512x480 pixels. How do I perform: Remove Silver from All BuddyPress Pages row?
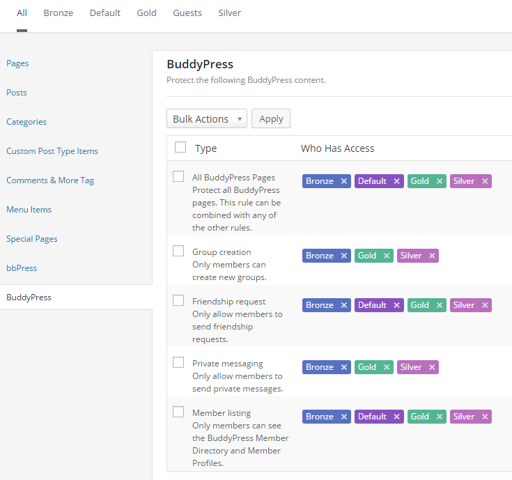tap(485, 181)
